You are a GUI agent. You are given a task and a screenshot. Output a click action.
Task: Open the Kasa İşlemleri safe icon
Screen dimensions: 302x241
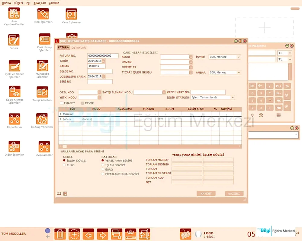coord(71,14)
